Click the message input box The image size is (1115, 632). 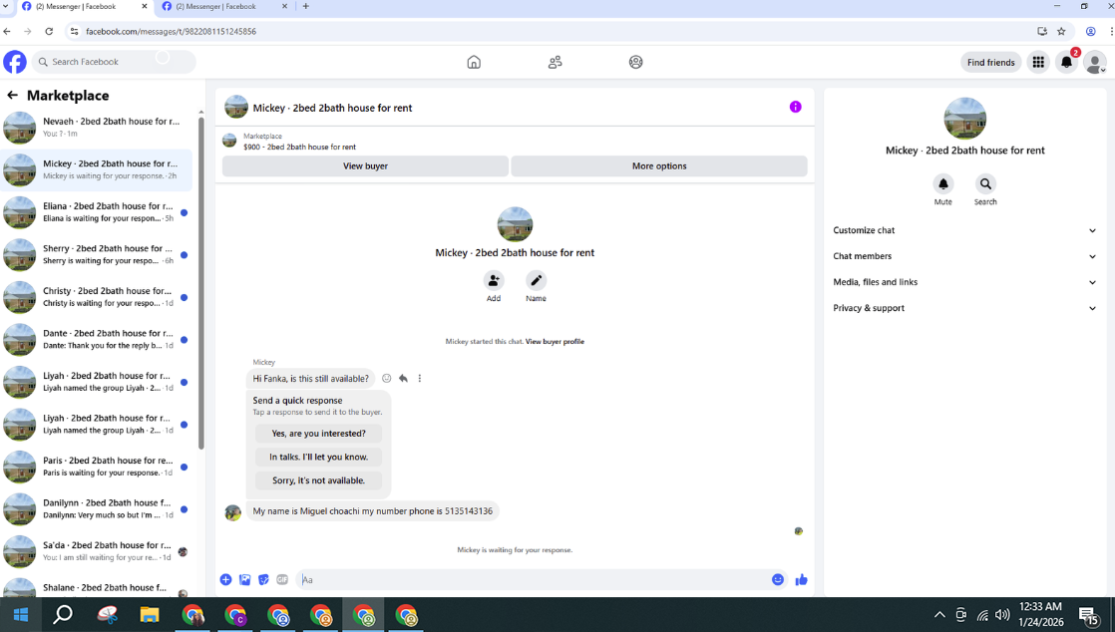pyautogui.click(x=532, y=579)
